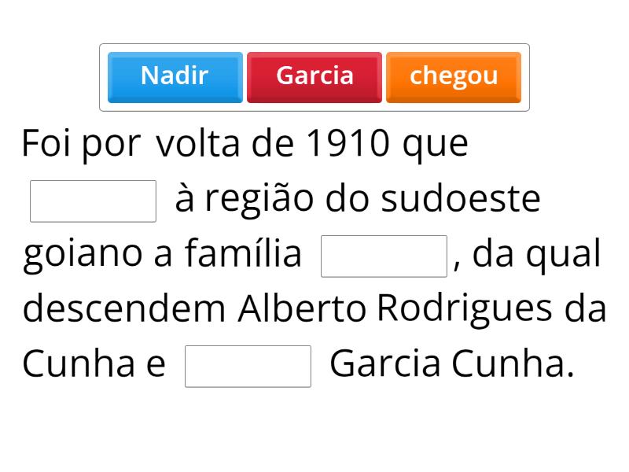
Task: Click the name 'Alberto' in sentence
Action: (x=302, y=309)
